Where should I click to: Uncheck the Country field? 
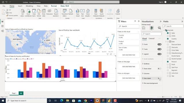point(168,39)
